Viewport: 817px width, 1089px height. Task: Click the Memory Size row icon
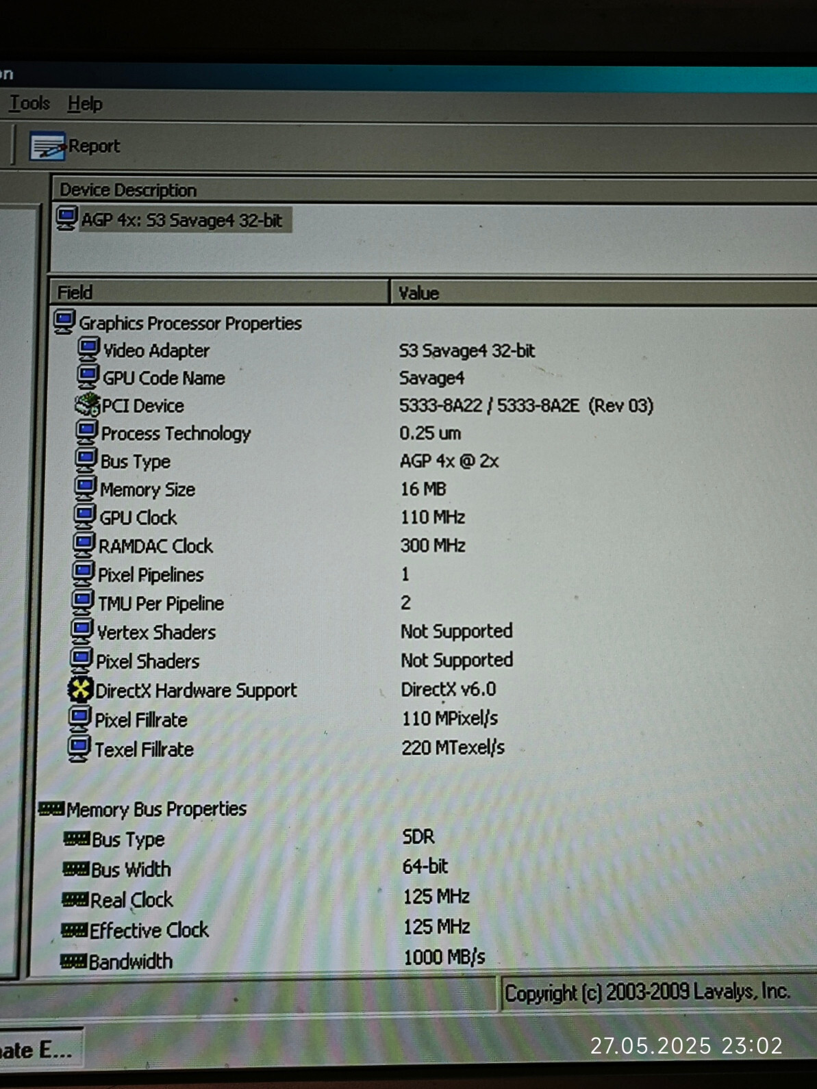(x=85, y=488)
